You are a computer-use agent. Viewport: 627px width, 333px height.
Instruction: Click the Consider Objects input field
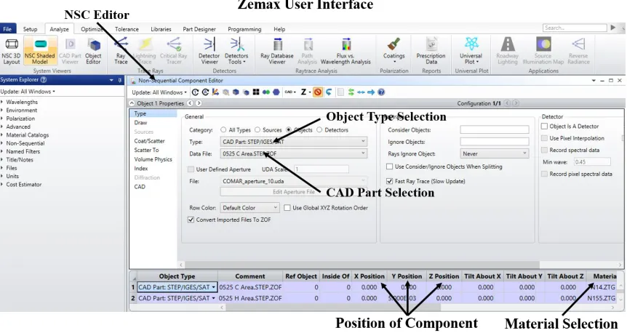[494, 130]
